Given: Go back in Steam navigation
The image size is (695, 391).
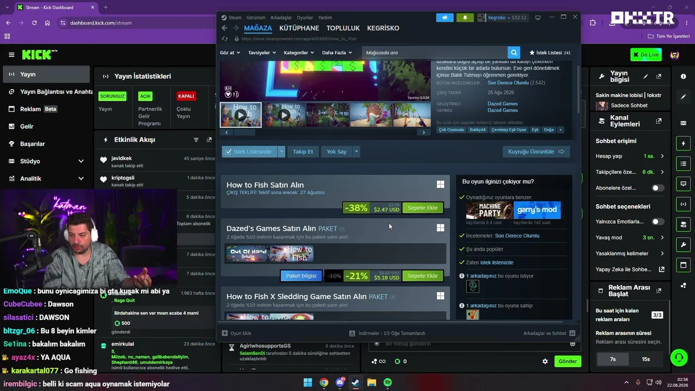Looking at the screenshot, I should [x=224, y=28].
